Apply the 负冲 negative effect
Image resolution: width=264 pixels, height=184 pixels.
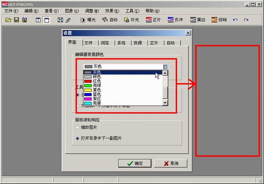coord(175,20)
